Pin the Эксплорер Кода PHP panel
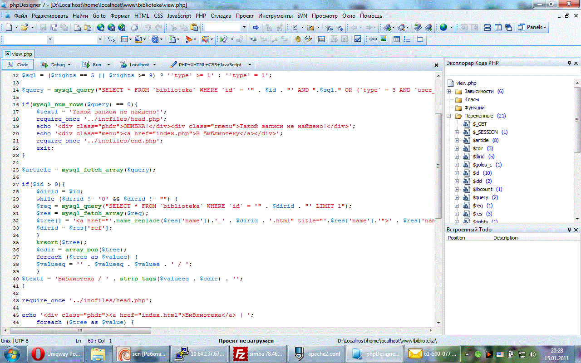 coord(569,64)
